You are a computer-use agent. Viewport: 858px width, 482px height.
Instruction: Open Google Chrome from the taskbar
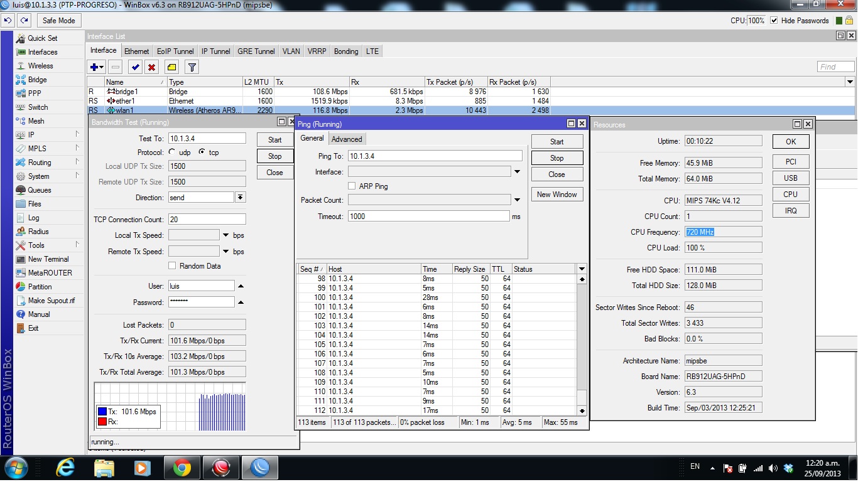click(182, 468)
